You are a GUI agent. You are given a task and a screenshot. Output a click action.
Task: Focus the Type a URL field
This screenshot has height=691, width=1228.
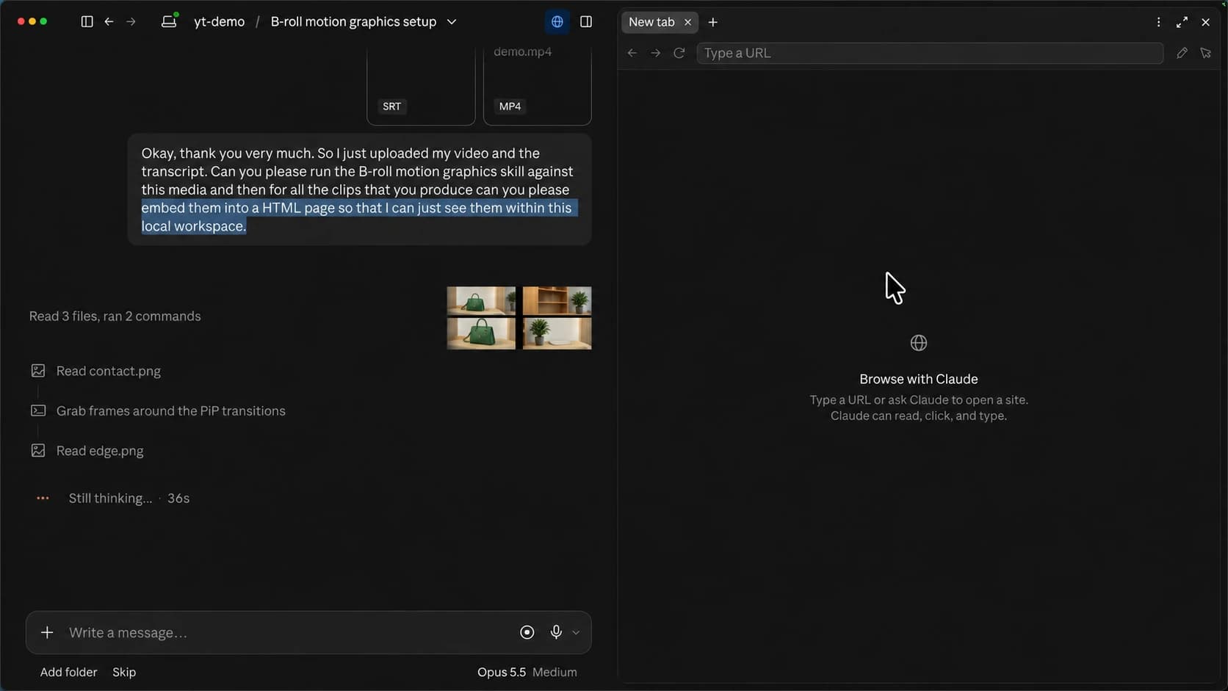930,53
